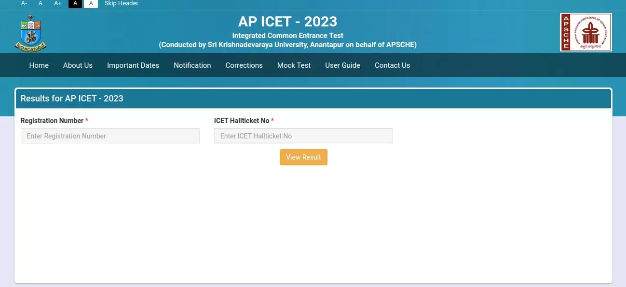Increase font size using A+ control

point(57,3)
